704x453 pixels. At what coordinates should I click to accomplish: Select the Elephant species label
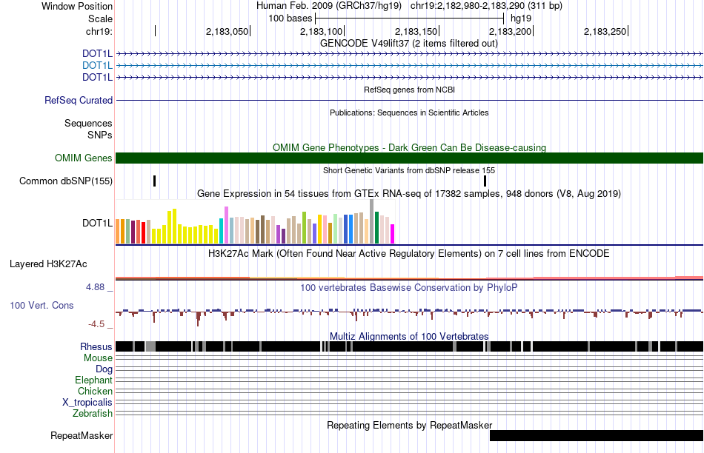point(93,380)
